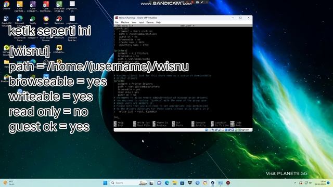
Task: Open the File menu in VirtualBox
Action: pyautogui.click(x=117, y=22)
